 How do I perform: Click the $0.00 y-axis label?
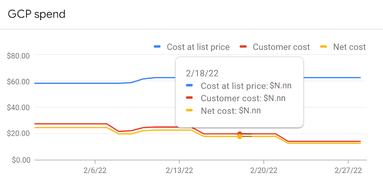(20, 160)
